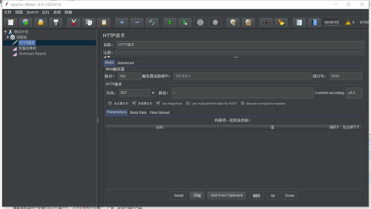Click the 值 column header
The height and width of the screenshot is (209, 371).
[272, 127]
